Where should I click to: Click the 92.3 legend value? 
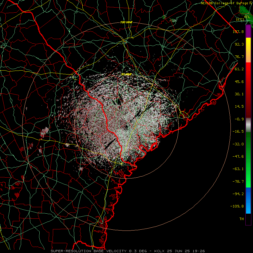click(x=239, y=44)
